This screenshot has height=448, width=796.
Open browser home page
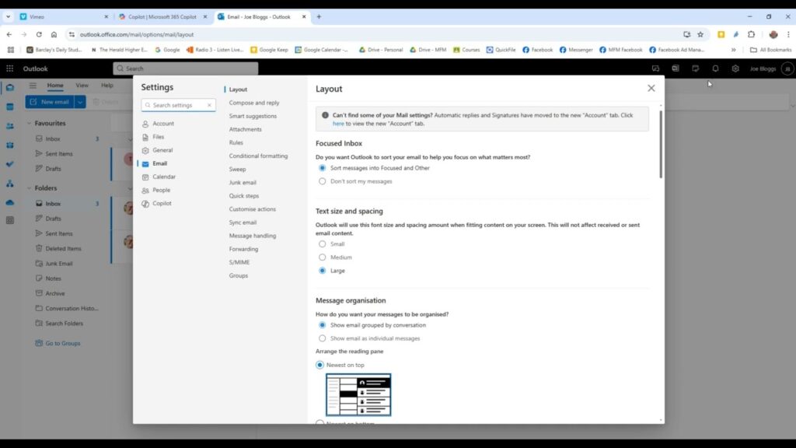tap(54, 34)
